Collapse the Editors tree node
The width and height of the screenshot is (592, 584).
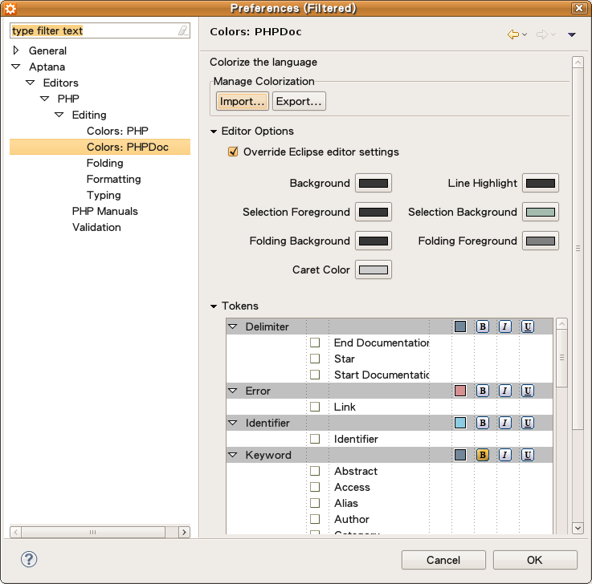click(x=31, y=83)
